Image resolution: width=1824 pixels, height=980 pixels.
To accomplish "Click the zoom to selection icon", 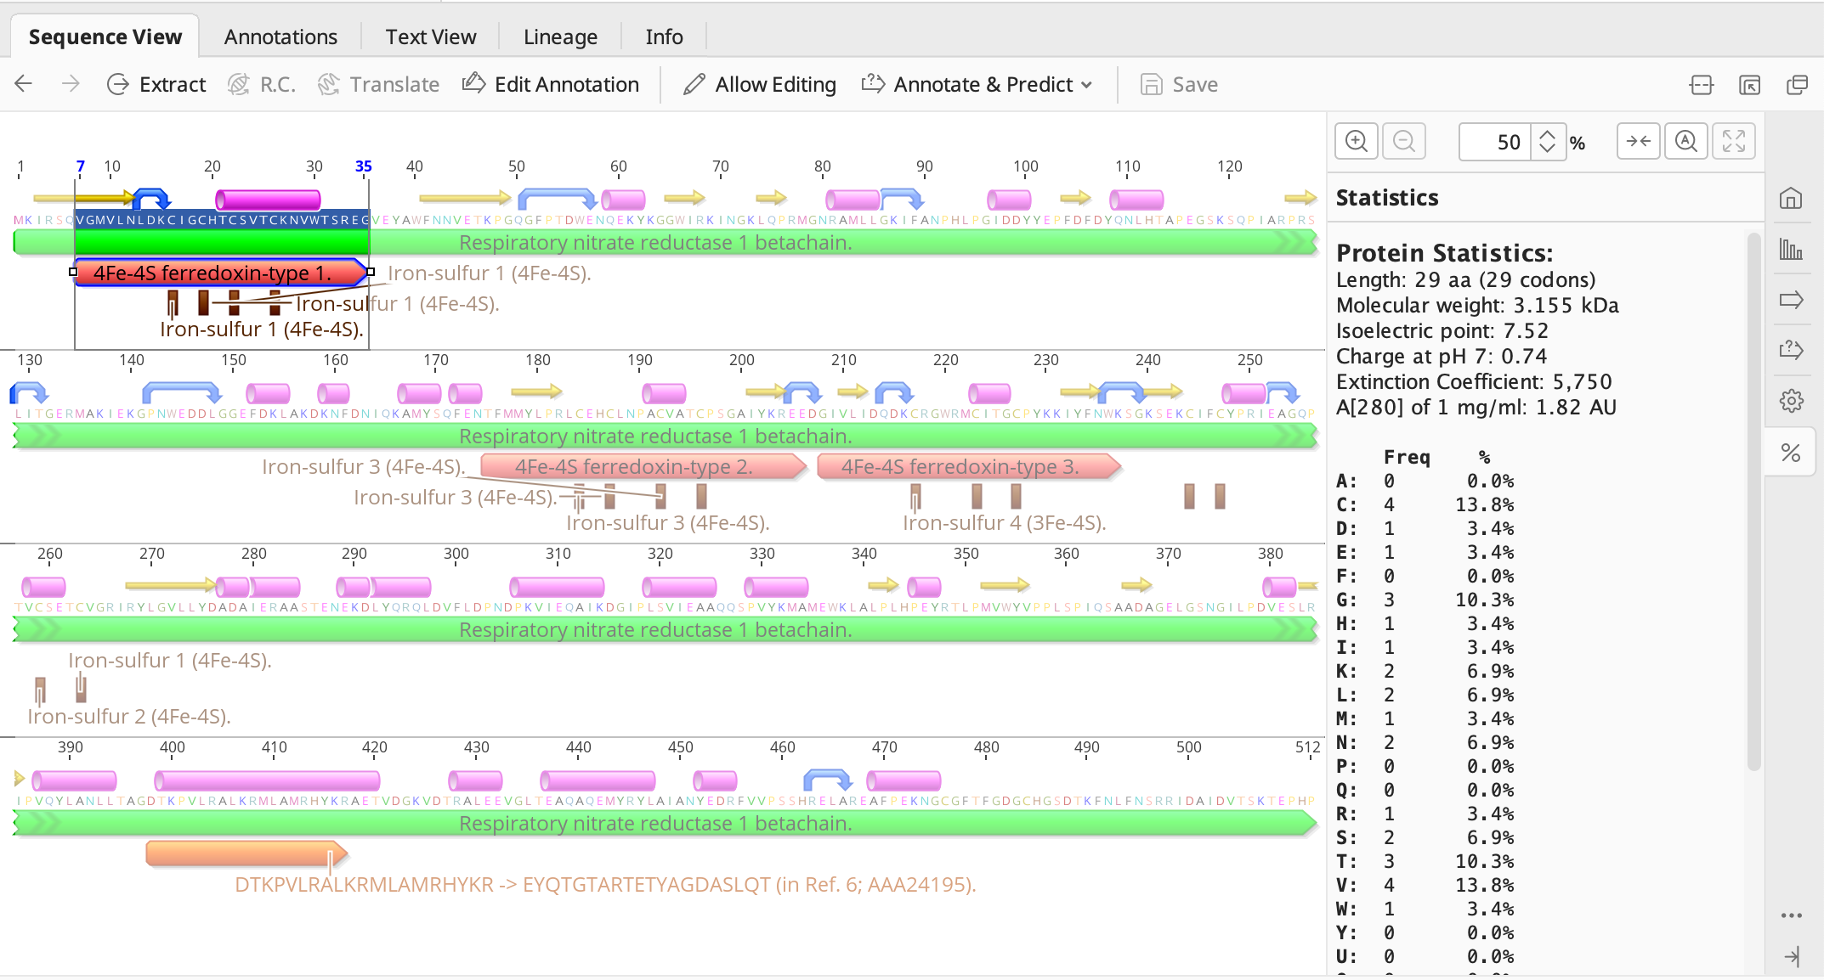I will point(1638,141).
